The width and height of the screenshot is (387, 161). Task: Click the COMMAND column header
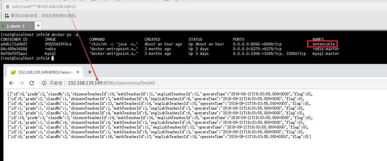point(97,39)
